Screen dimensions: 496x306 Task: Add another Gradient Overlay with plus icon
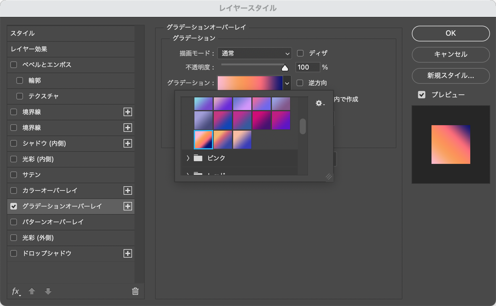(128, 206)
